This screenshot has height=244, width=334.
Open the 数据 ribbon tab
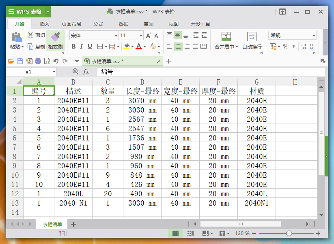click(x=123, y=24)
